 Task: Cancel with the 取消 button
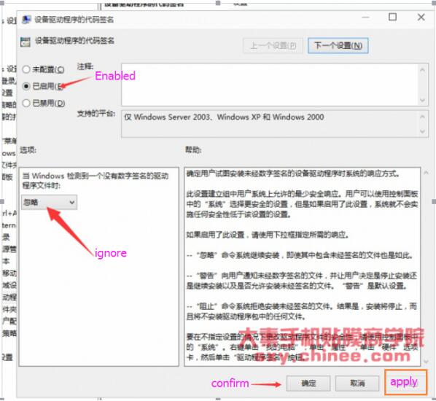point(357,384)
